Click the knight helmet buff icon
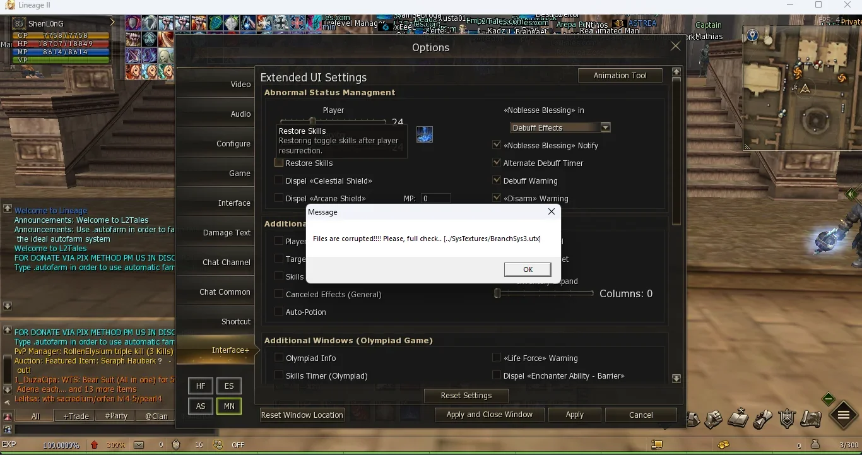Screen dimensions: 862x455 tap(232, 23)
